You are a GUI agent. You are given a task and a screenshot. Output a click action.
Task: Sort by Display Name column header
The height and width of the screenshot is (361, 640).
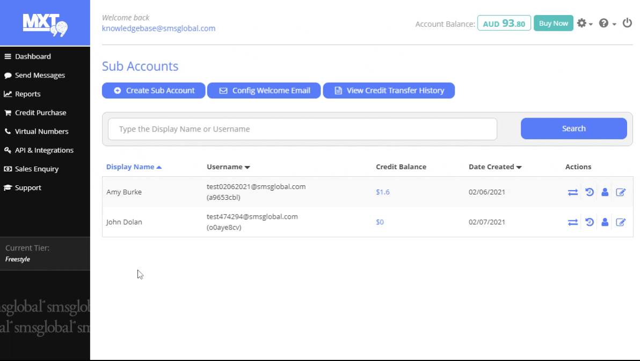click(134, 167)
